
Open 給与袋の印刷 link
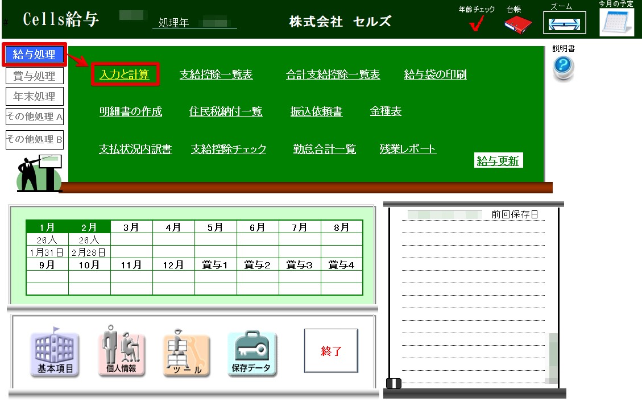tap(435, 75)
